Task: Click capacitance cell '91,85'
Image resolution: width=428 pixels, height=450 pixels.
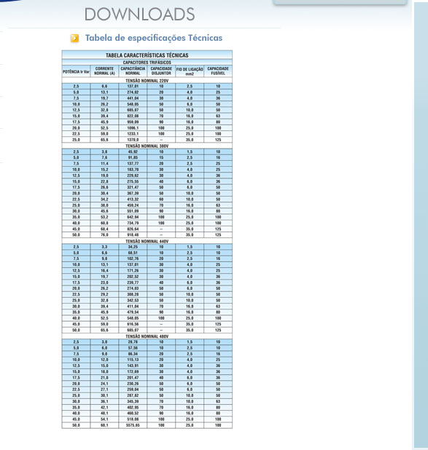Action: click(x=133, y=157)
